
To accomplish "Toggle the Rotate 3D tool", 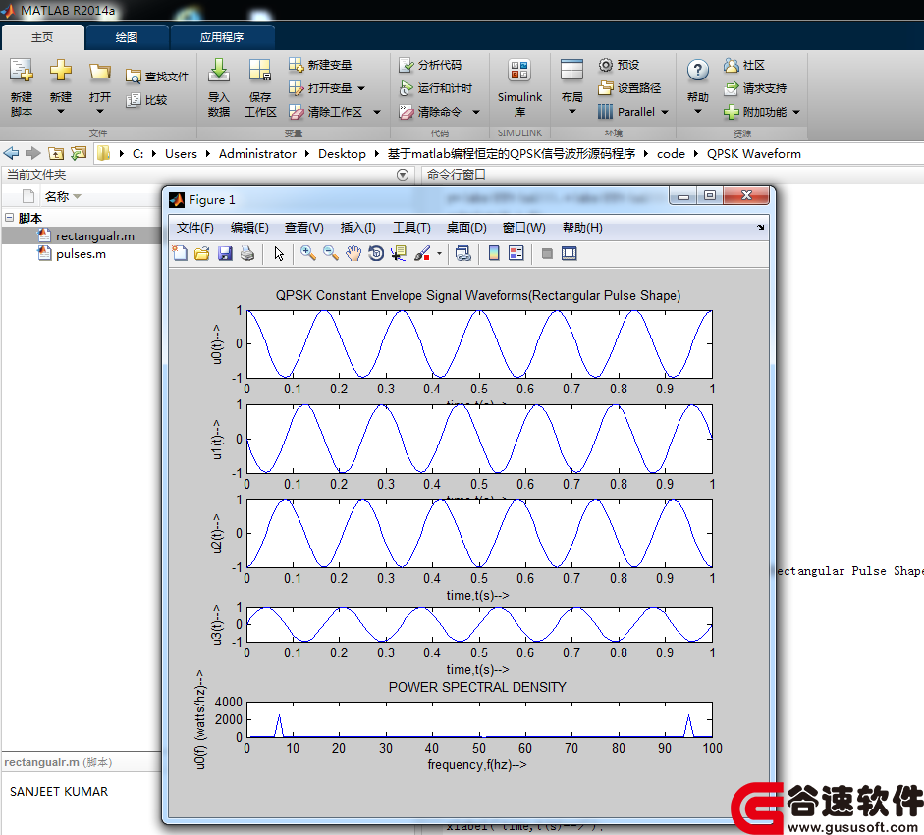I will (x=376, y=254).
